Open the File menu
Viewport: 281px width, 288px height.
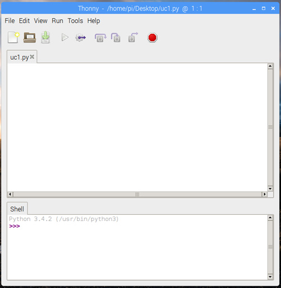coord(10,21)
